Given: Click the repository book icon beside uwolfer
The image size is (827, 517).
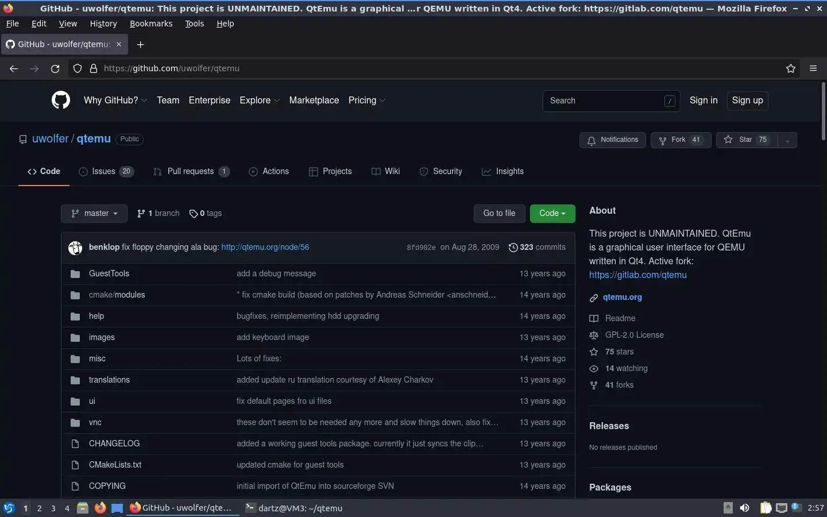Looking at the screenshot, I should (23, 139).
